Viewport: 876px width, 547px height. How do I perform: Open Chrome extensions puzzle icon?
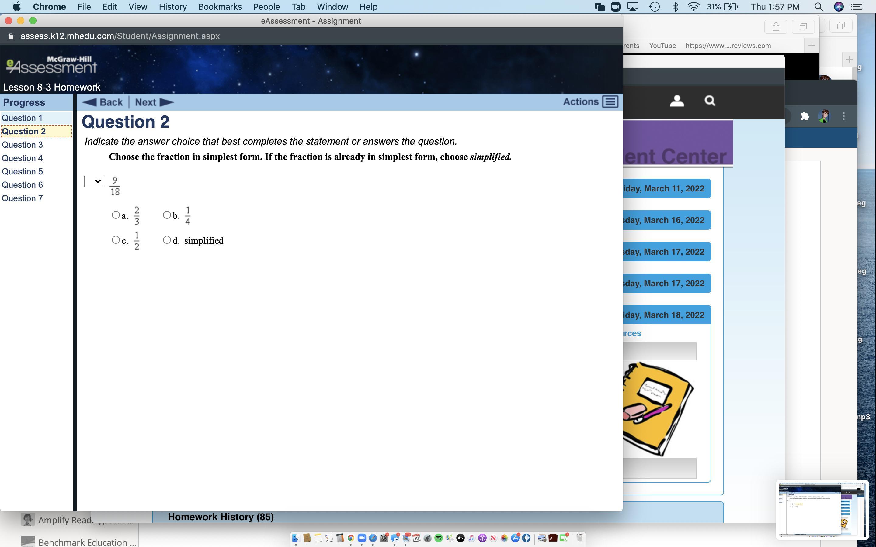pyautogui.click(x=804, y=116)
